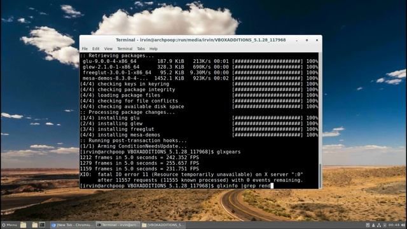Image resolution: width=407 pixels, height=229 pixels.
Task: Click the '(2/4) installing glew' line
Action: pos(199,123)
